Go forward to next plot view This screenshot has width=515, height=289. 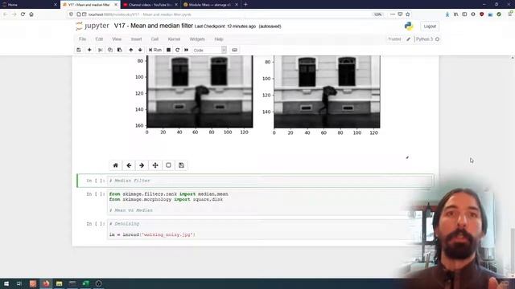point(142,165)
